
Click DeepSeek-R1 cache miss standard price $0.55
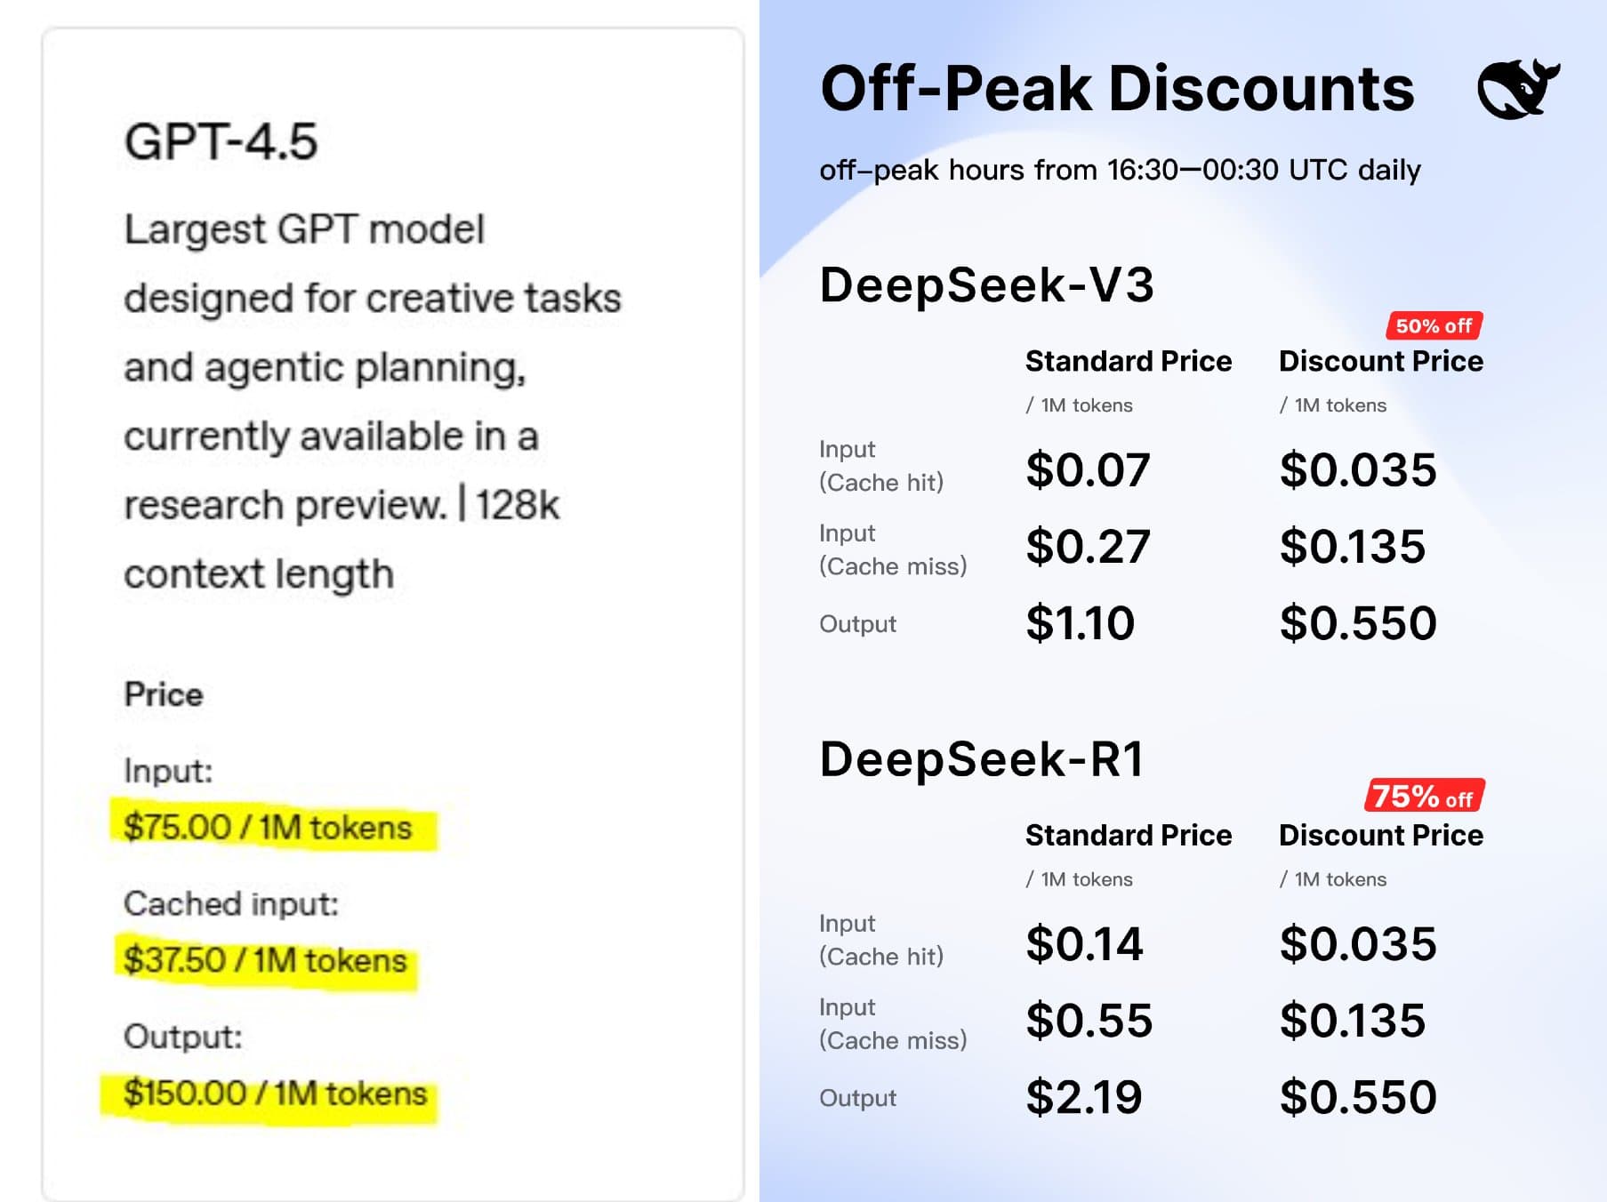click(x=1089, y=1020)
